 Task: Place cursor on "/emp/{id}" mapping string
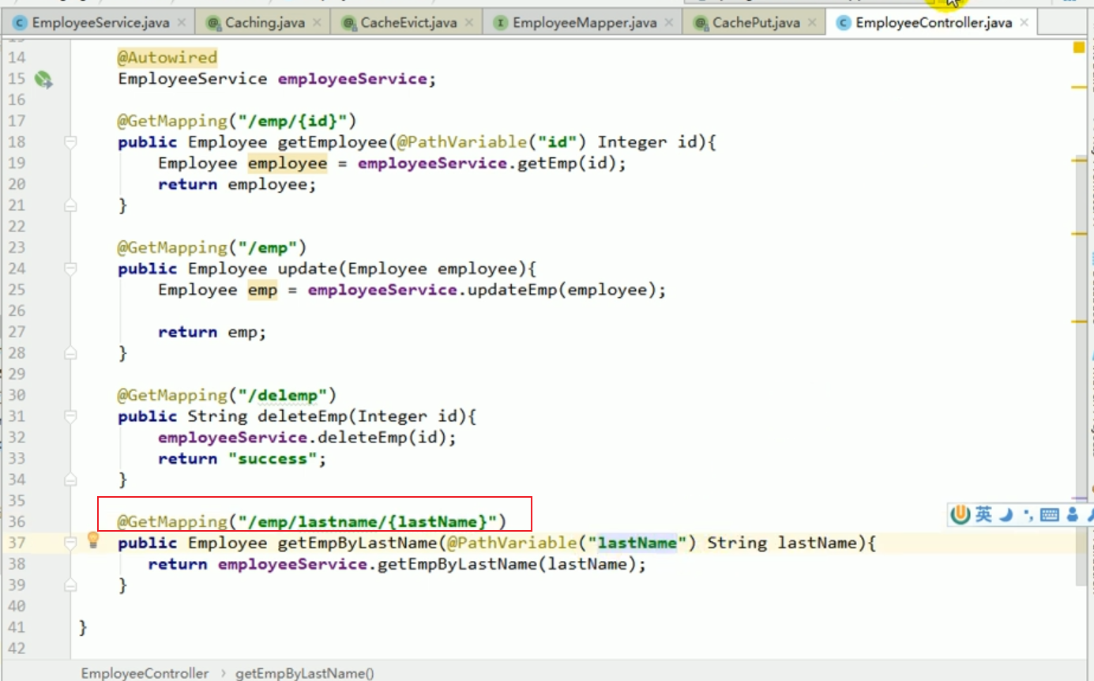[x=292, y=121]
